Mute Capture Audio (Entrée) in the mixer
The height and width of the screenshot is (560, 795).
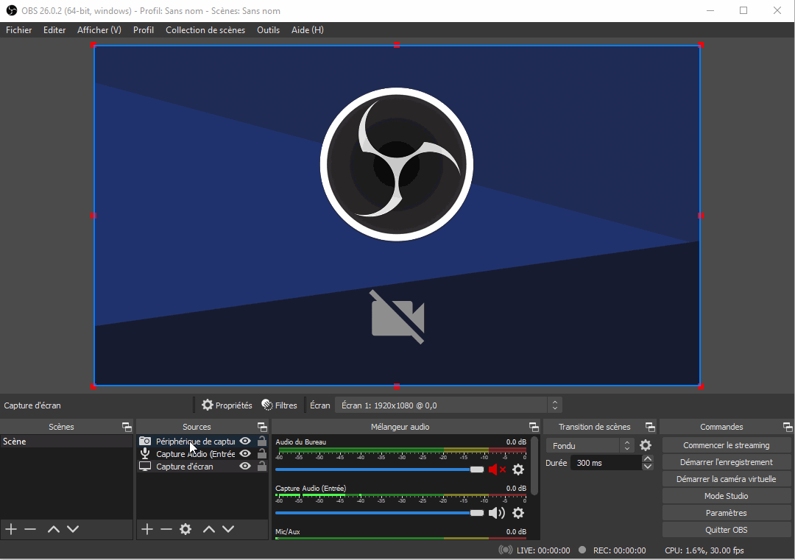pyautogui.click(x=497, y=513)
